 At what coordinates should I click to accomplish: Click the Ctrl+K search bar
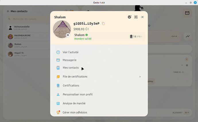point(165,36)
